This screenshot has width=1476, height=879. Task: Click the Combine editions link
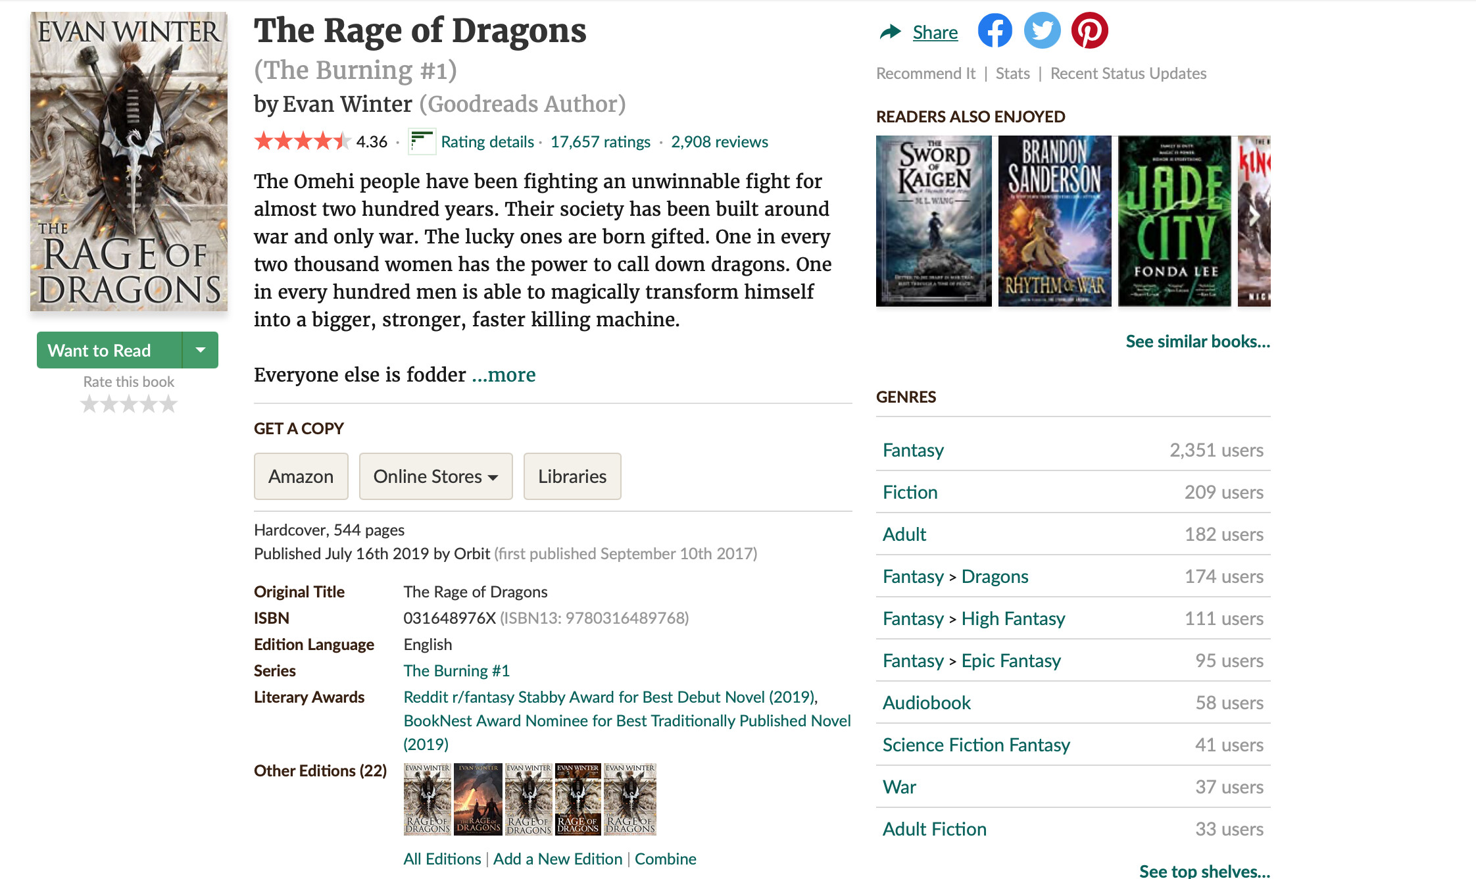coord(665,859)
